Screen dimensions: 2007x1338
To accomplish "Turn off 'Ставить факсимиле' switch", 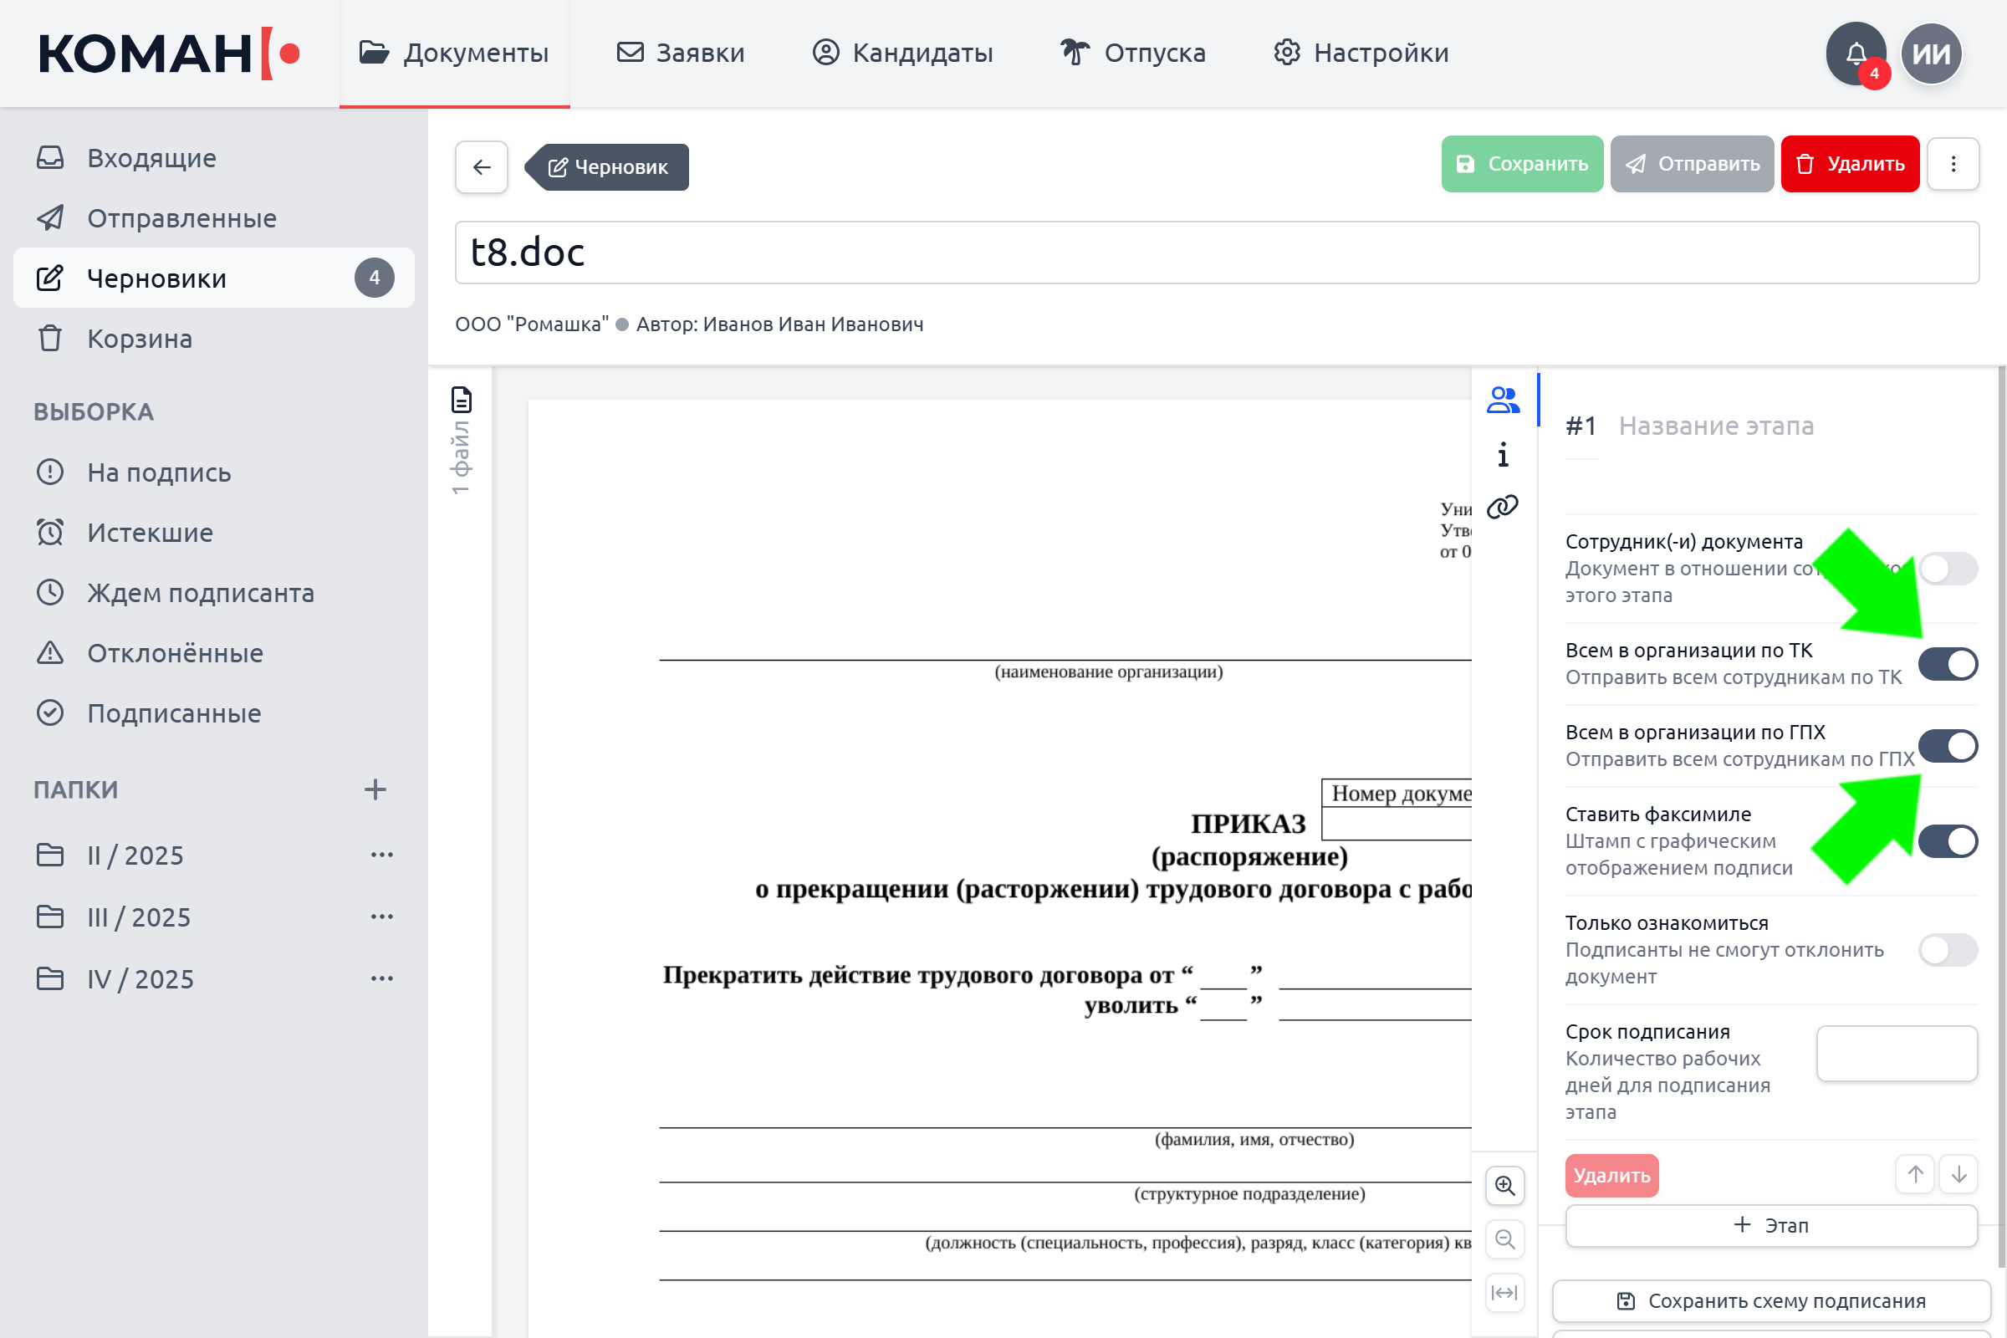I will coord(1948,841).
